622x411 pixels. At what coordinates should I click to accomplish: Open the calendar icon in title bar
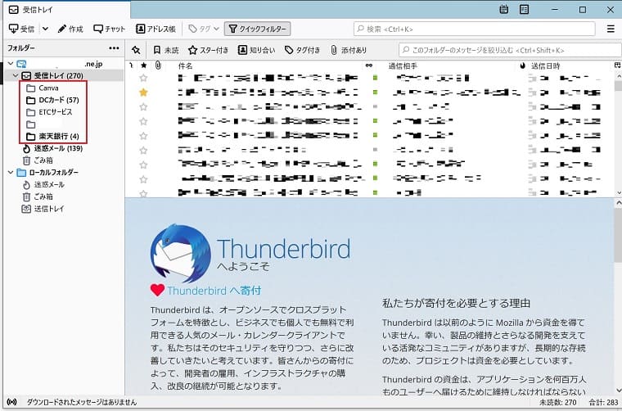click(504, 10)
